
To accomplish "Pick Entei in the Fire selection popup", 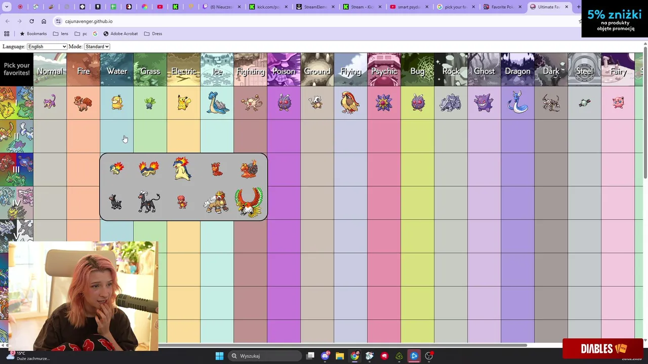I will click(216, 202).
